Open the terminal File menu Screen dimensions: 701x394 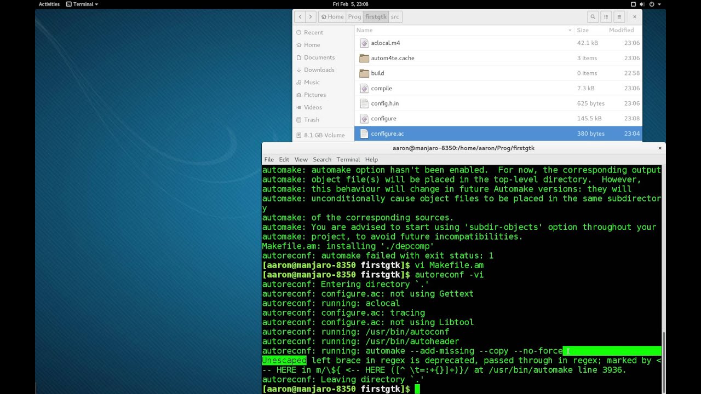coord(269,159)
